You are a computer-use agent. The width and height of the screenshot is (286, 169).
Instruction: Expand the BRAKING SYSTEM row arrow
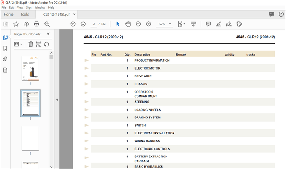pos(86,117)
